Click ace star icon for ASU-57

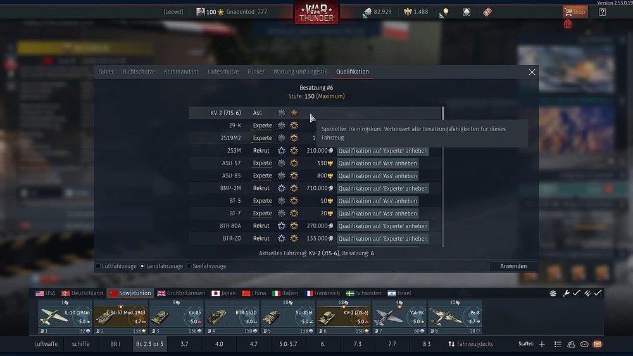point(294,163)
